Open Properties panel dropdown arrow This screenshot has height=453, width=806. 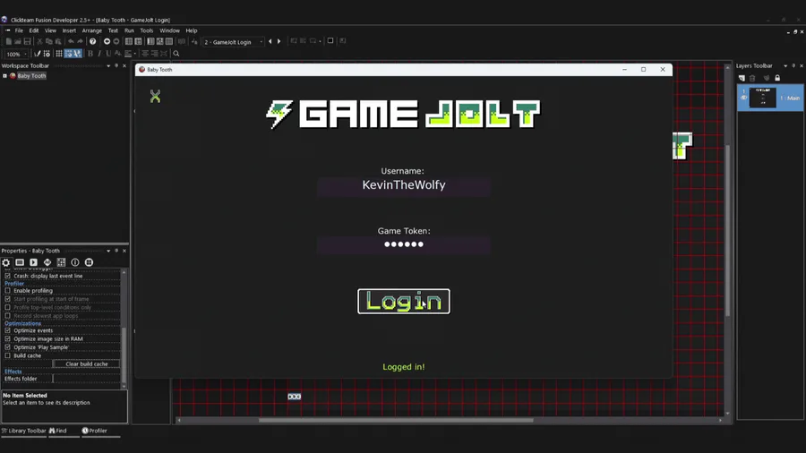[108, 251]
